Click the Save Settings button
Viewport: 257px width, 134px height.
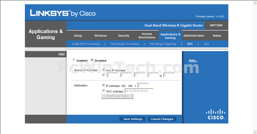click(x=133, y=119)
